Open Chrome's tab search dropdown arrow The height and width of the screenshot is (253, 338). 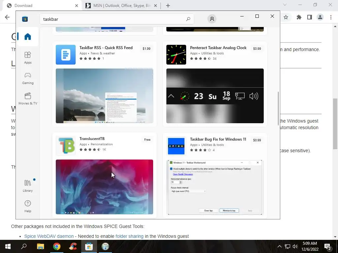coord(285,5)
